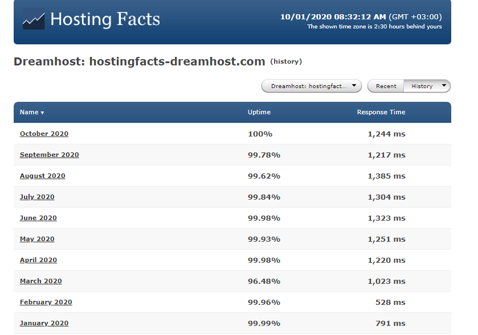Click the Dreamhost: hostingfacts-dreamhost.com page heading
Screen dimensions: 478x335
(x=140, y=61)
